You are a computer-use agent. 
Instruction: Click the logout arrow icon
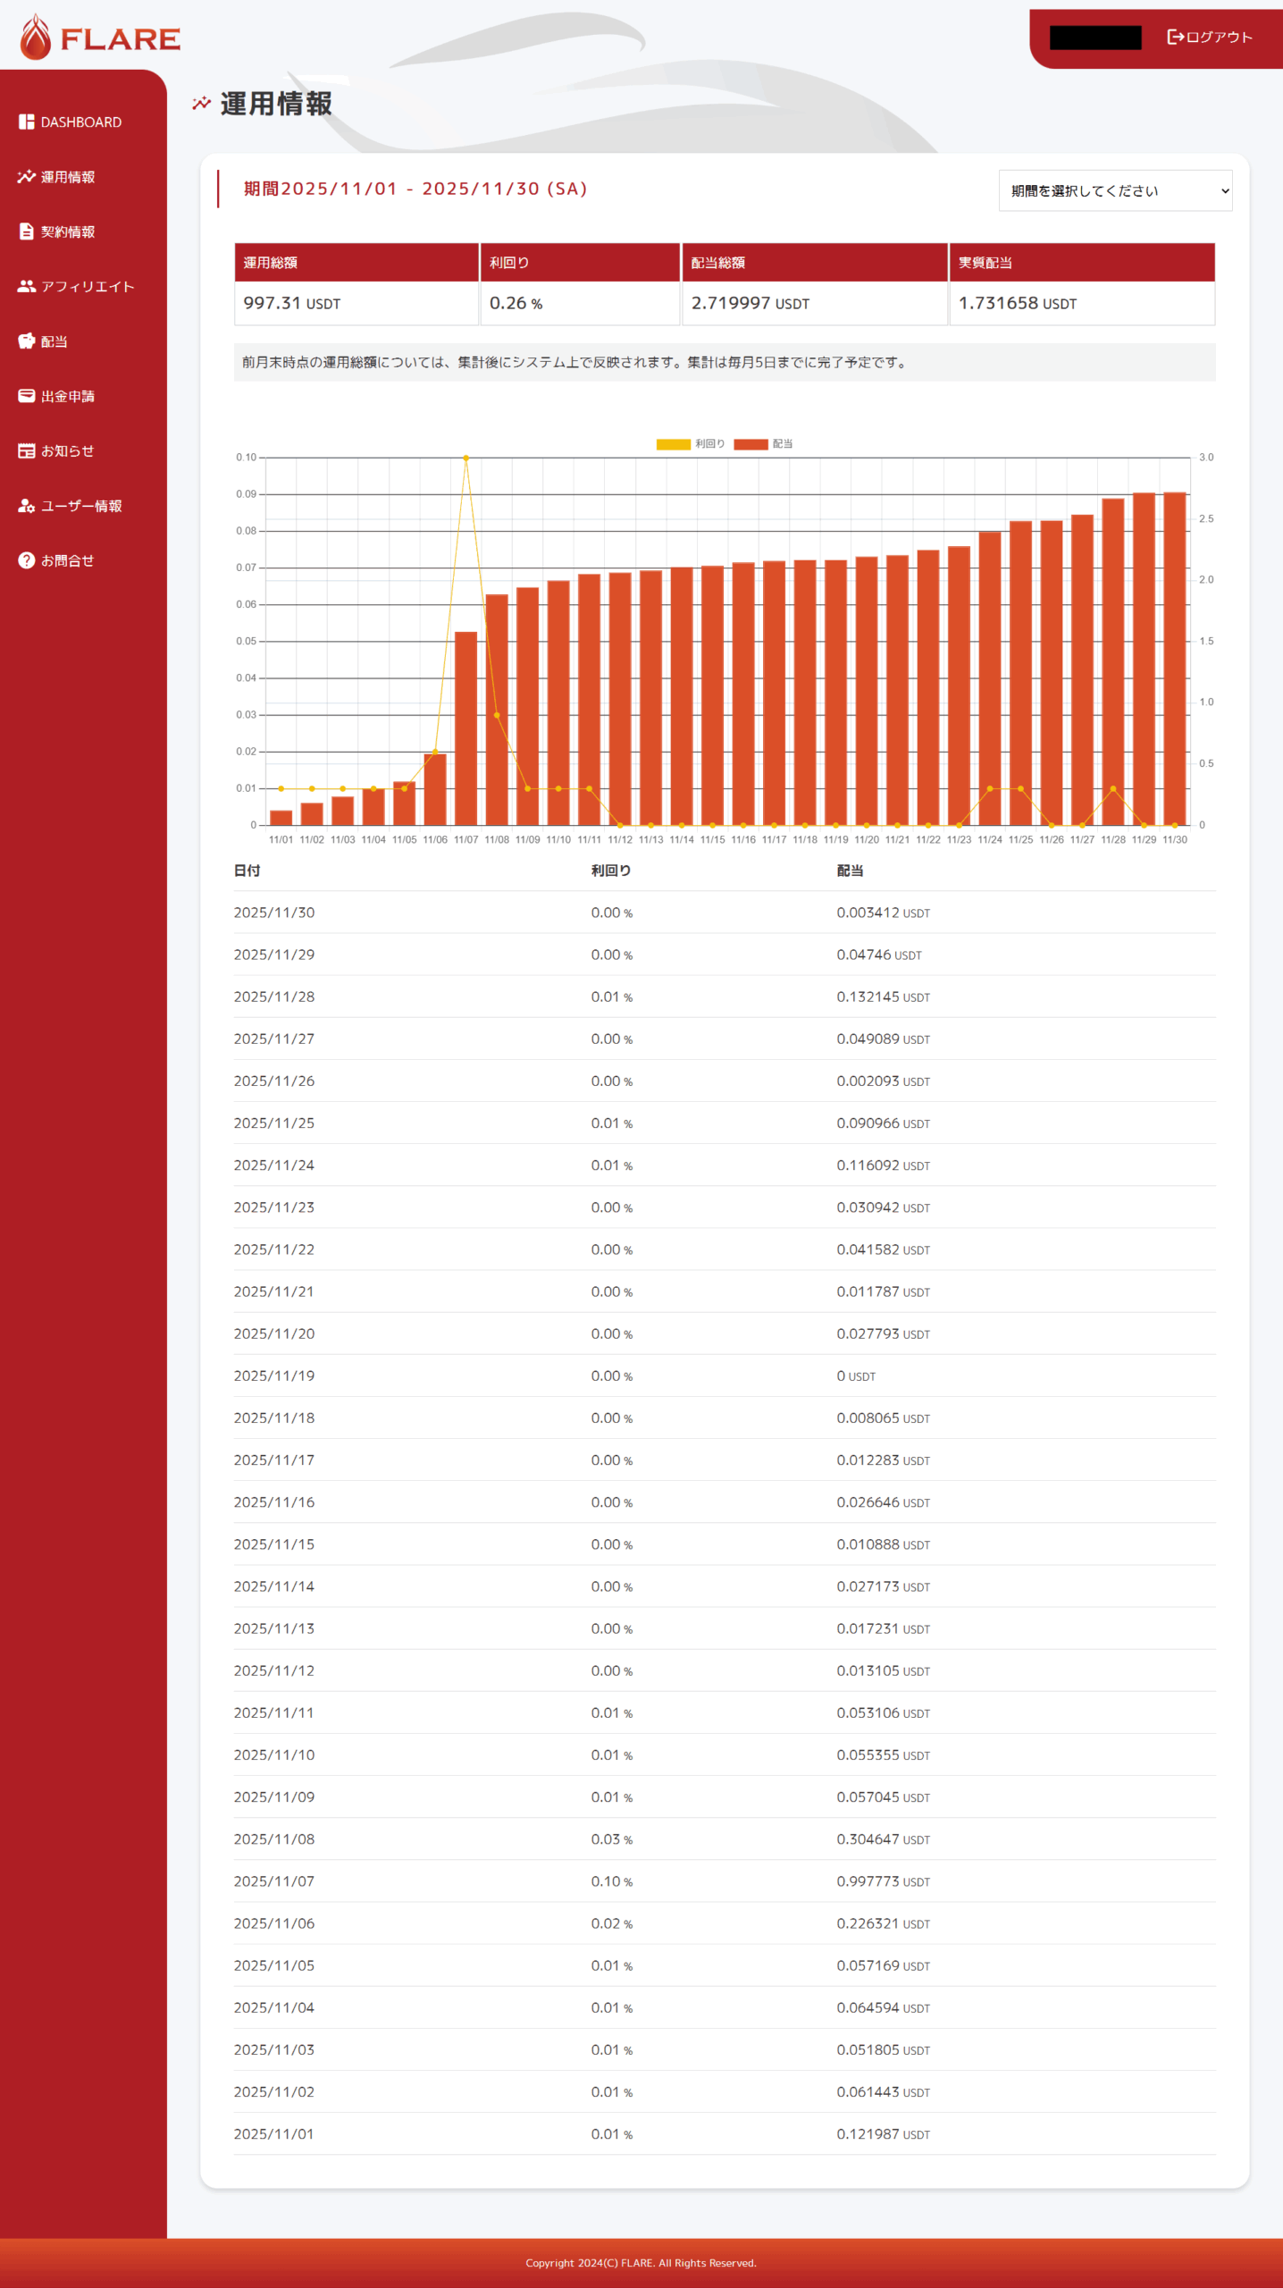coord(1175,37)
